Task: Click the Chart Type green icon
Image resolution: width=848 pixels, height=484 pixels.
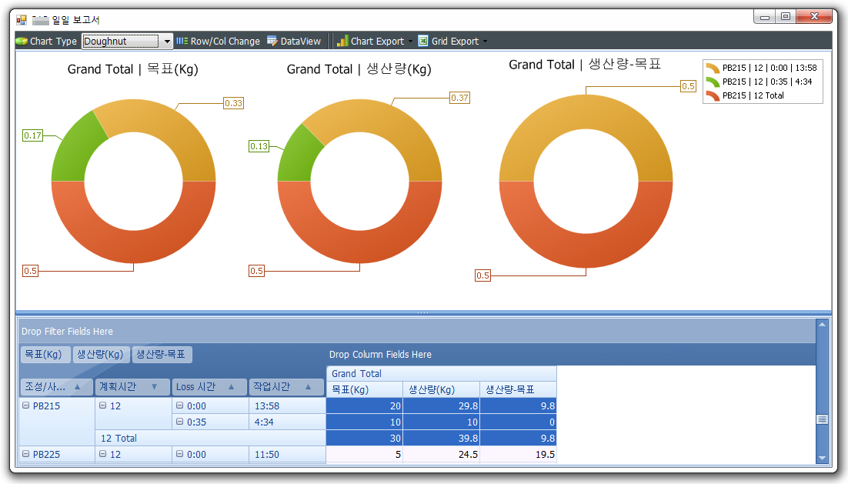Action: coord(22,41)
